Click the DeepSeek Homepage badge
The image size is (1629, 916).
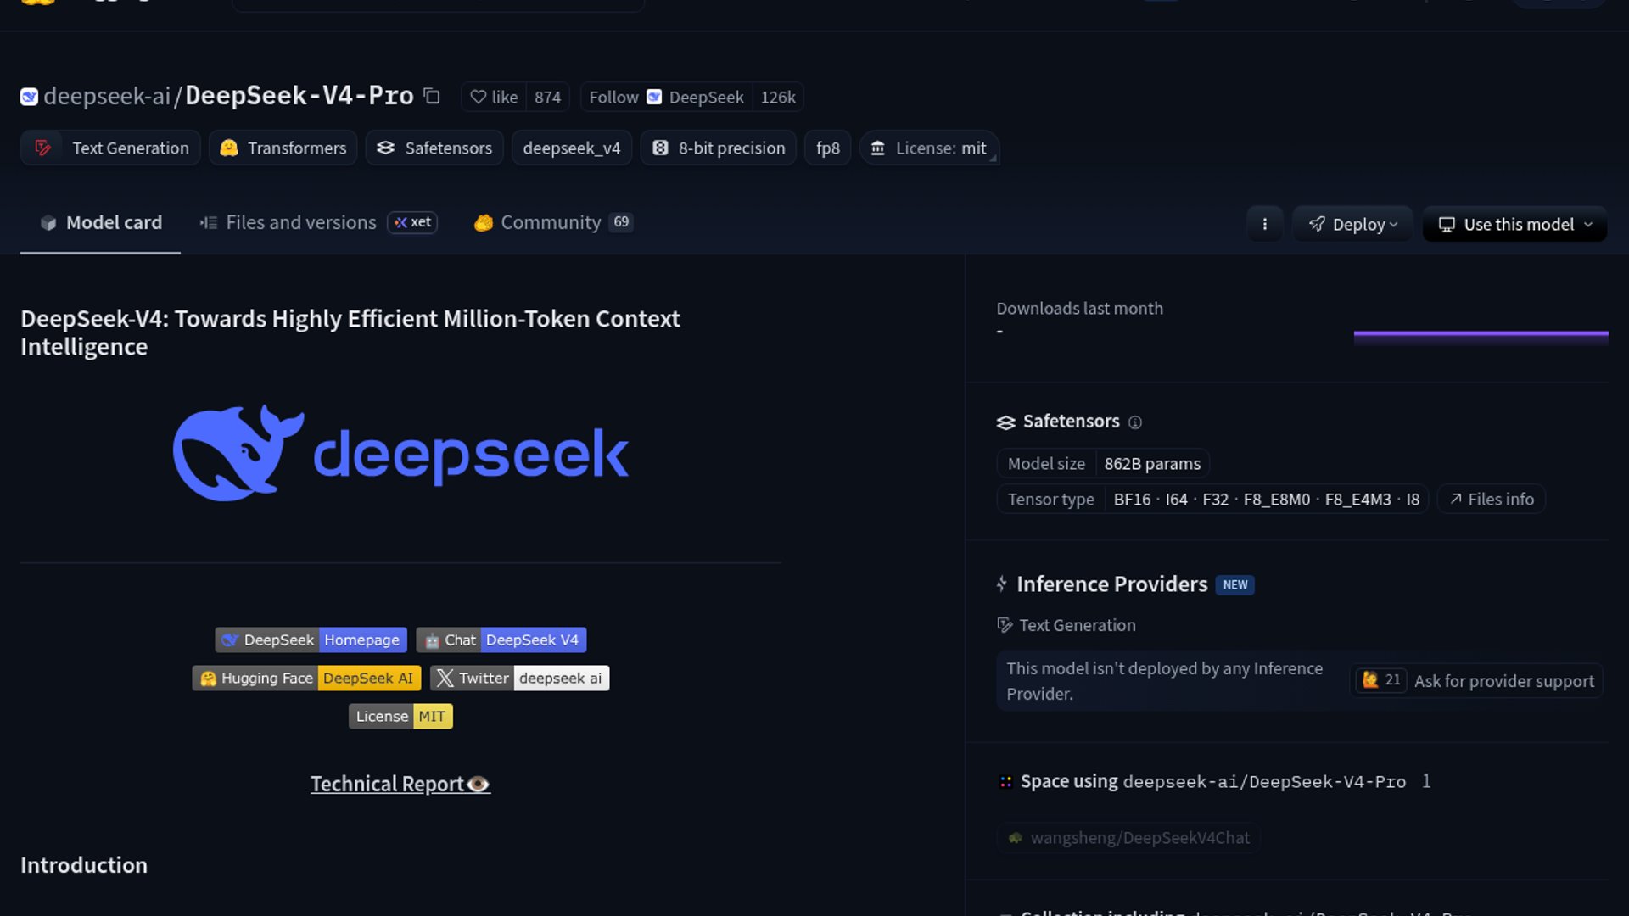311,640
